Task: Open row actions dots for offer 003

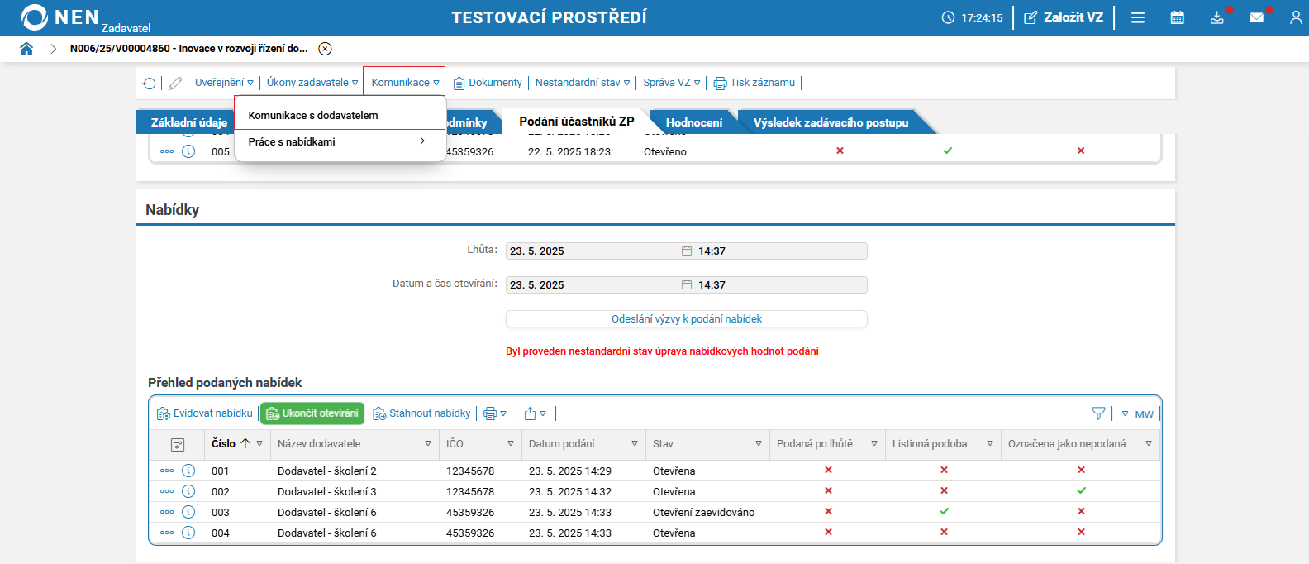Action: (x=167, y=512)
